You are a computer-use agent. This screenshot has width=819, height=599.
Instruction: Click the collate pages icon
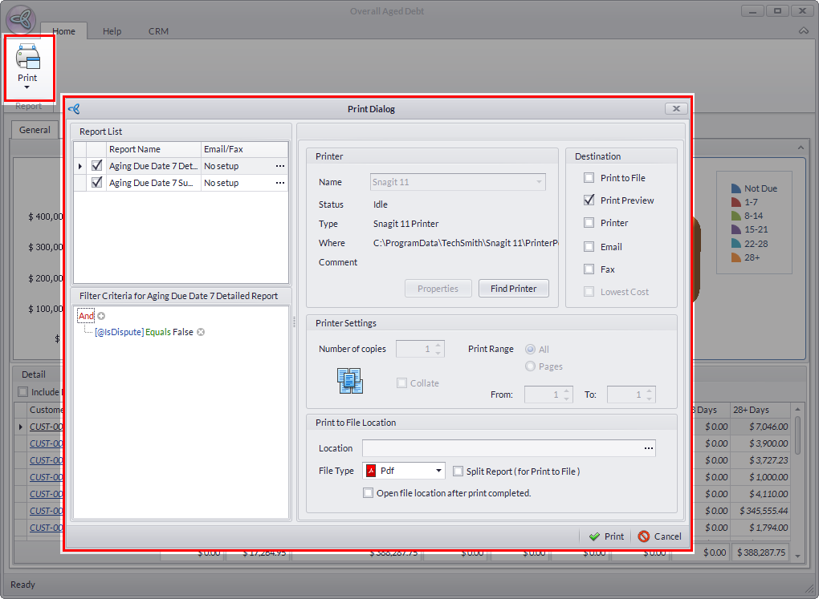(x=350, y=381)
